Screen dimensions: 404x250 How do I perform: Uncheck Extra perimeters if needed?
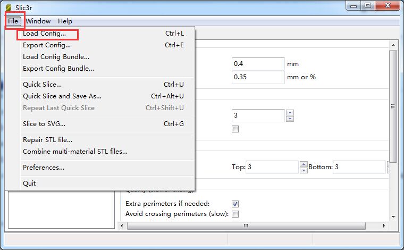235,204
